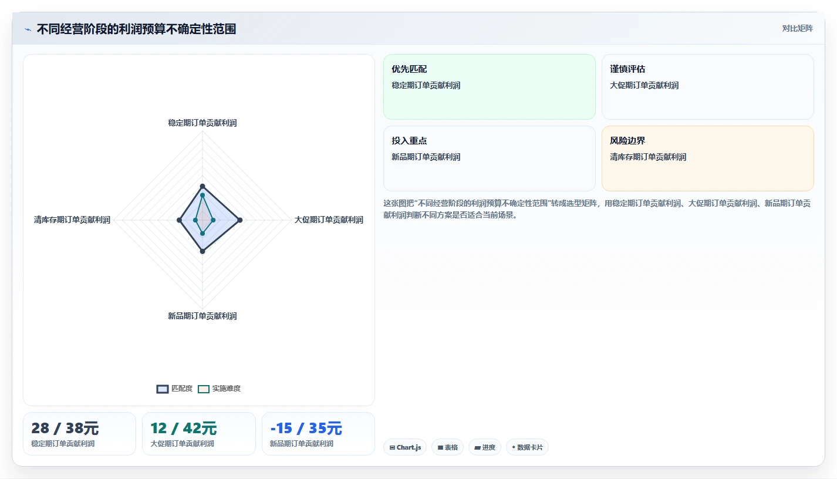Click the 大促期订单贡献利润 radar axis label
Viewport: 837px width, 479px height.
click(x=329, y=220)
